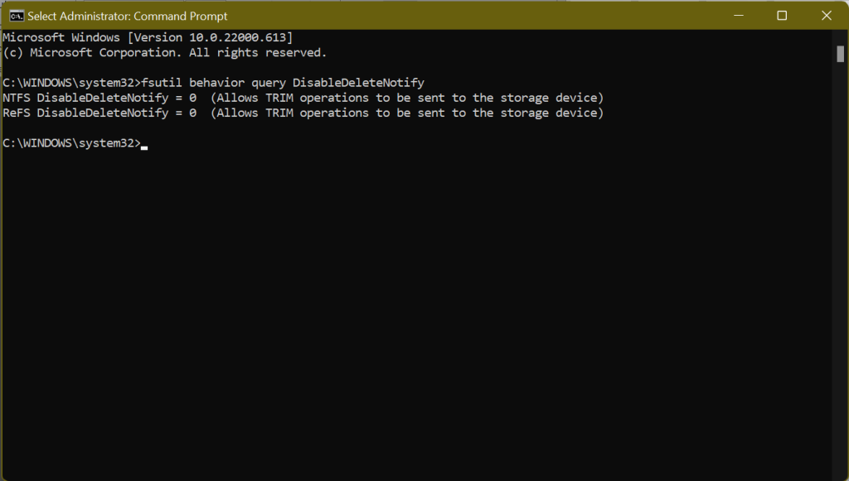Image resolution: width=849 pixels, height=481 pixels.
Task: Click the "Select Administrator: Command Prompt" title text
Action: point(128,17)
